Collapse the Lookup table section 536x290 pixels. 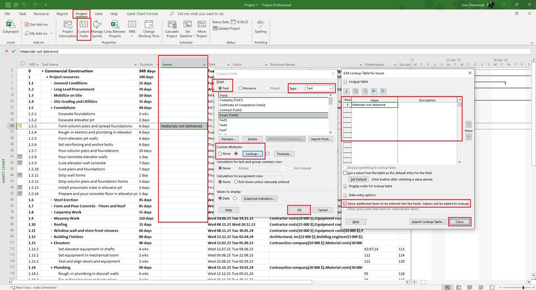tap(345, 82)
